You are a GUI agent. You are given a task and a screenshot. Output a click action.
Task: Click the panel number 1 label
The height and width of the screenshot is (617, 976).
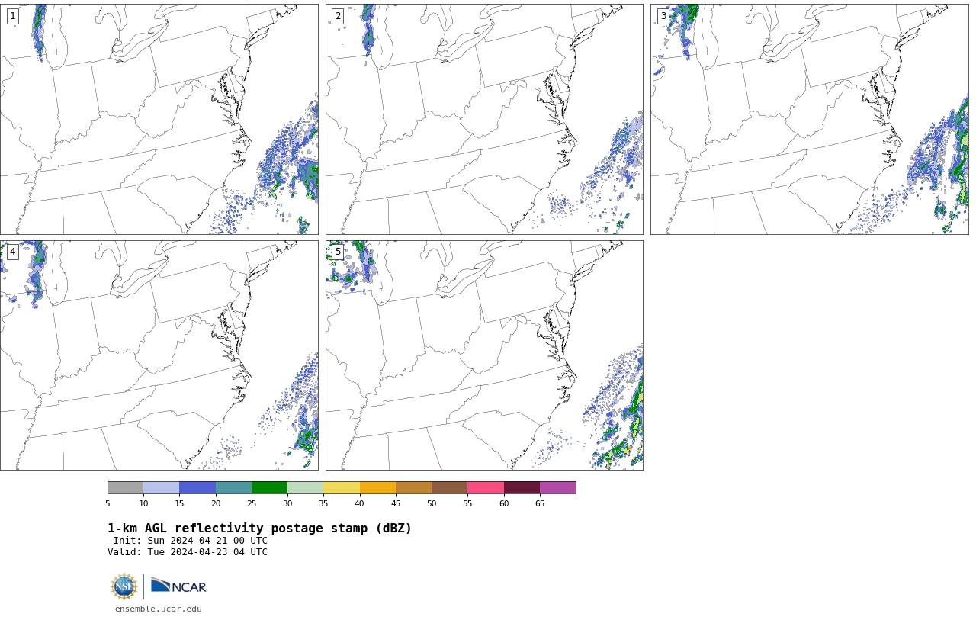coord(12,16)
